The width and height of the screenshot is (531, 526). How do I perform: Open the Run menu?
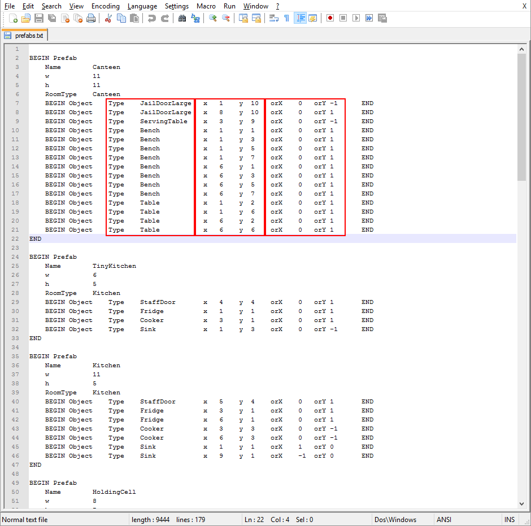229,6
